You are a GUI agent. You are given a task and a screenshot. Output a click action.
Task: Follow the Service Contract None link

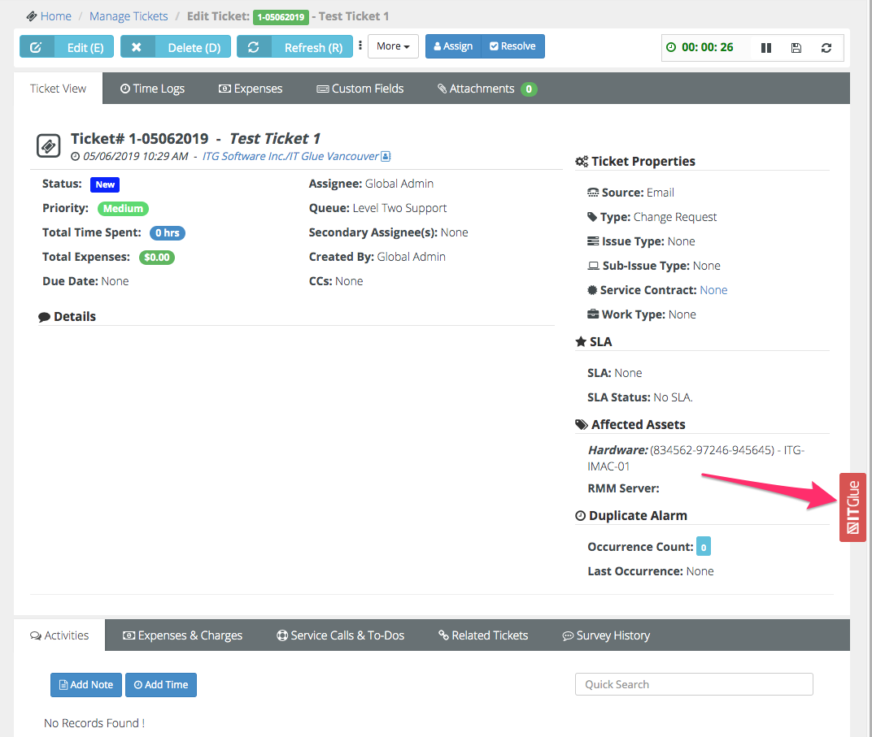click(713, 290)
